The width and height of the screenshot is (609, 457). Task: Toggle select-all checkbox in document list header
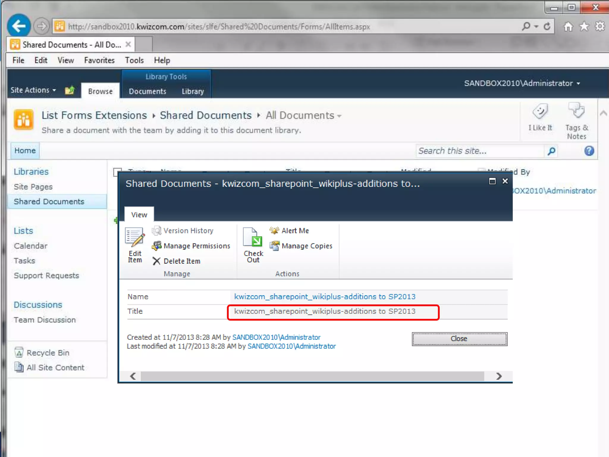click(x=117, y=172)
